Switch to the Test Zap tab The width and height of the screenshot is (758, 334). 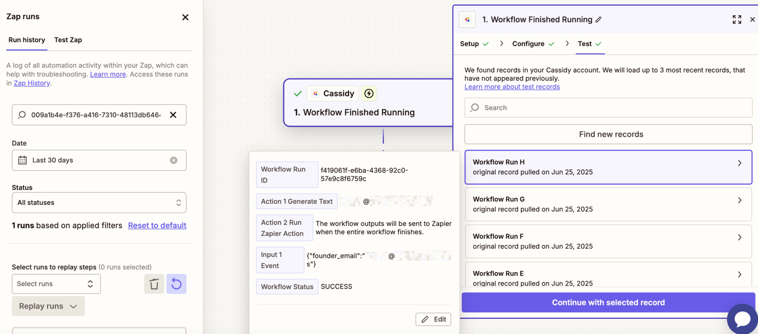(x=68, y=40)
